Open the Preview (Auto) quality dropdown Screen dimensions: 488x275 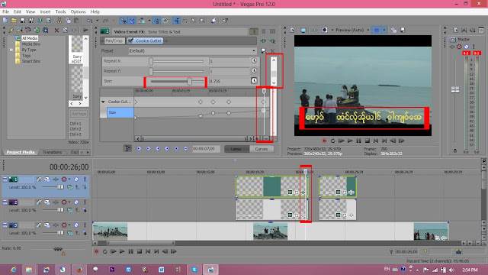tap(352, 31)
